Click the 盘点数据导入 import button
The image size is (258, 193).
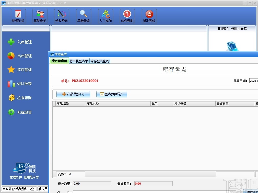pyautogui.click(x=112, y=94)
